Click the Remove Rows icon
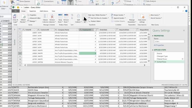 point(66,16)
